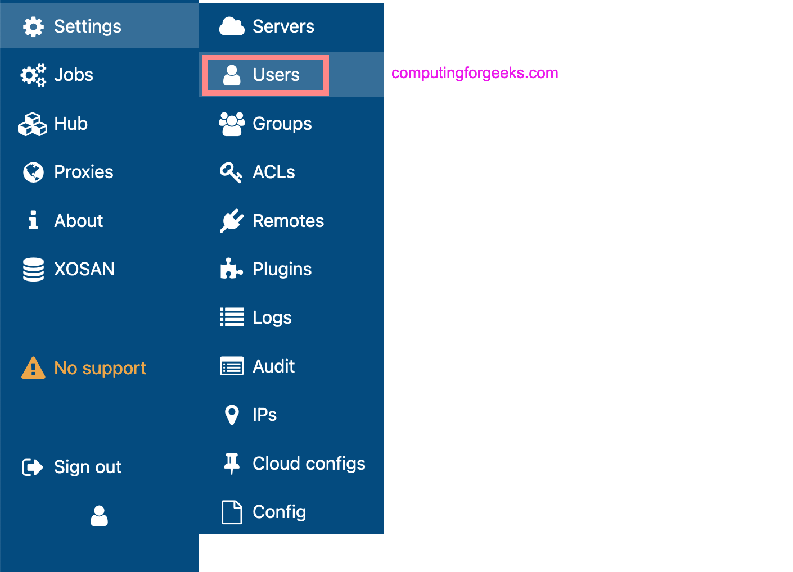
Task: Select the Jobs gears icon
Action: pos(33,74)
